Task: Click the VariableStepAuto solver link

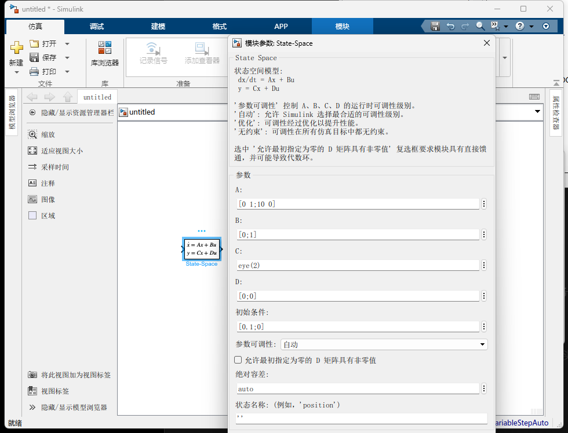Action: click(x=521, y=423)
